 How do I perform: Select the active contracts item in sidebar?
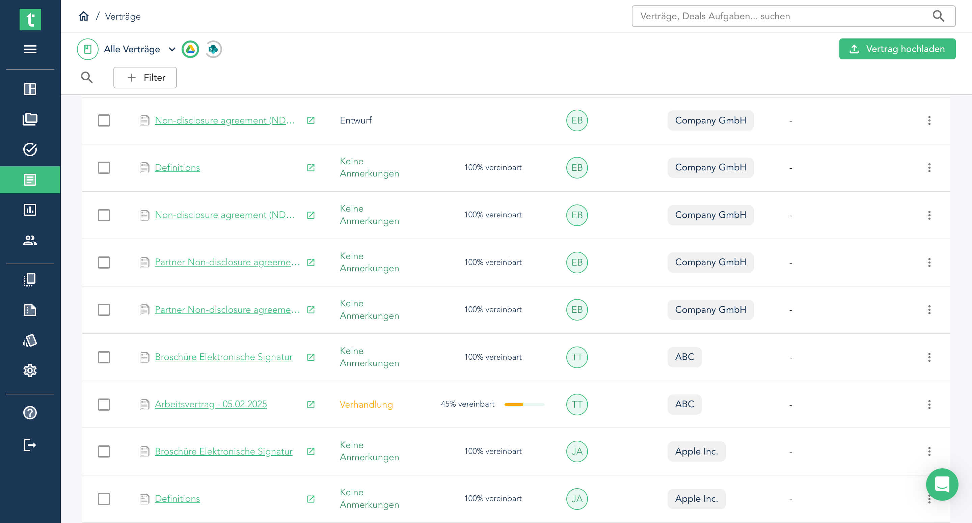(30, 180)
